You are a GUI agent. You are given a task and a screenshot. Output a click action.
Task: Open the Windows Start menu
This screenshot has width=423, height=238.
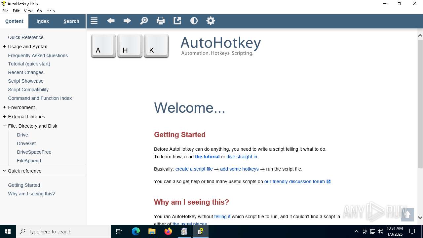tap(8, 231)
